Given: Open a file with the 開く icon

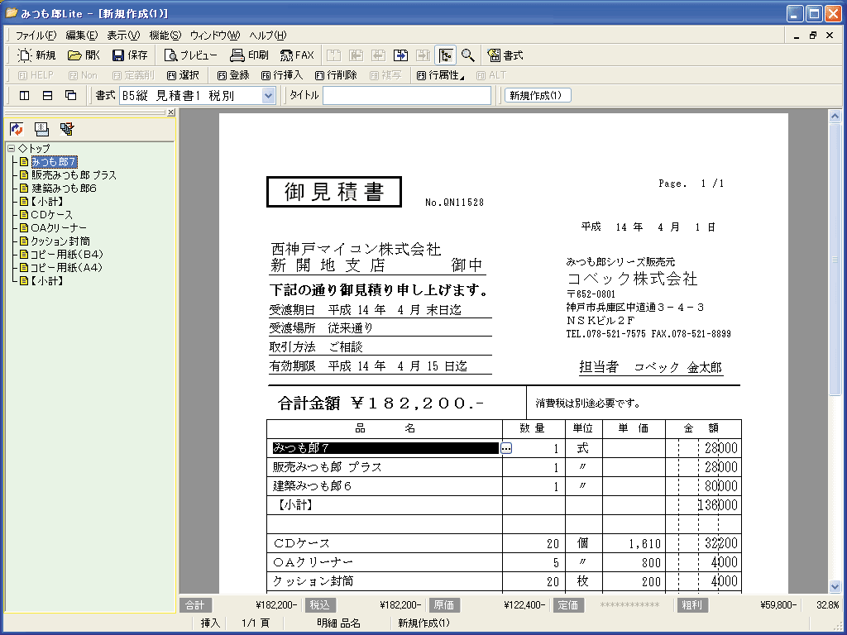Looking at the screenshot, I should coord(84,55).
